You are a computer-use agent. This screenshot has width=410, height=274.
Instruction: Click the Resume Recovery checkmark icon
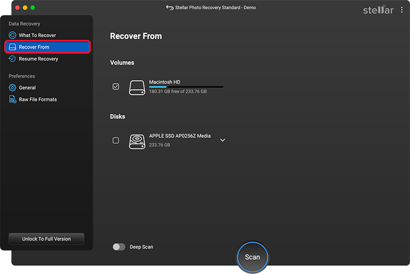[x=12, y=59]
